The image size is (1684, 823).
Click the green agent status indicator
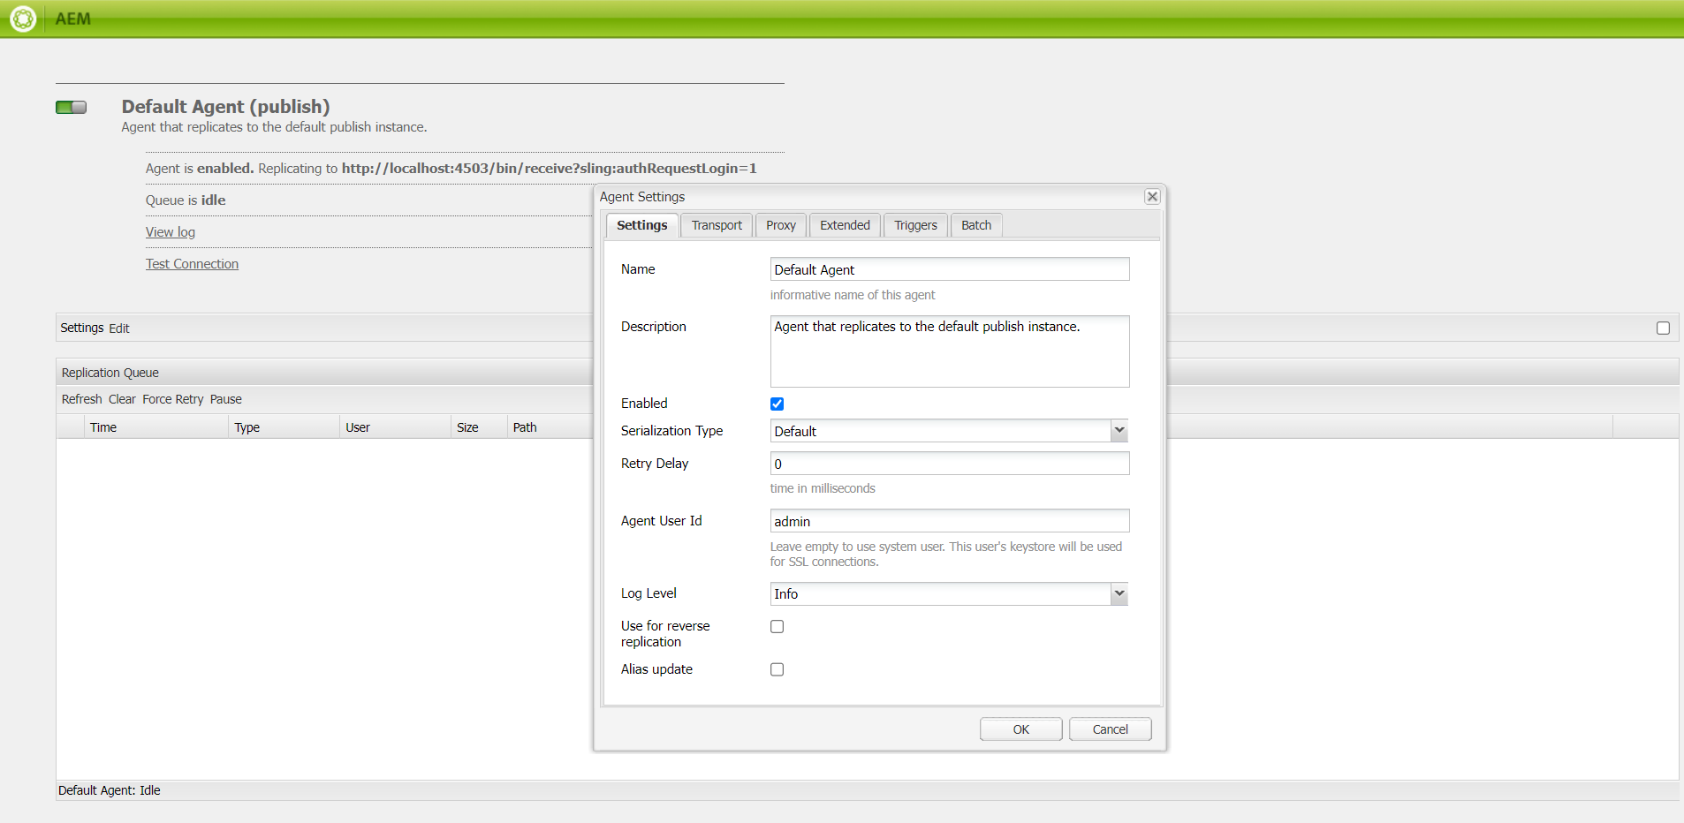[x=71, y=108]
